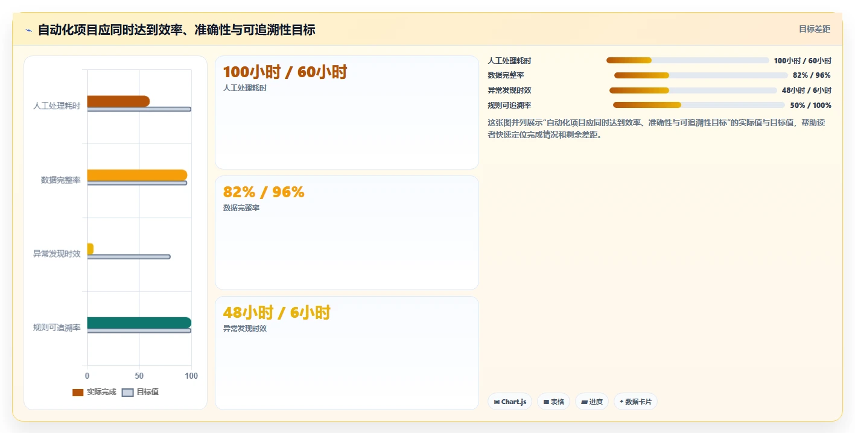Click the x-axis tick label 50

[139, 376]
